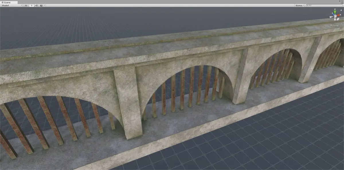Toggle 2D view mode

pos(26,5)
